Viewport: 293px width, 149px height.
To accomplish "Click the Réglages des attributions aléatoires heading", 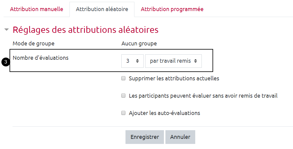I will (86, 30).
